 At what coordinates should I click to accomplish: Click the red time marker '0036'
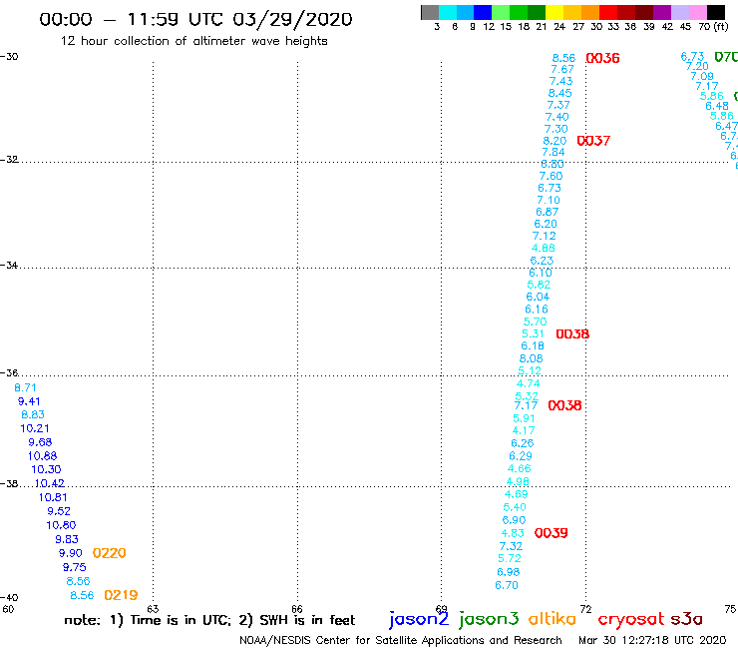(602, 58)
